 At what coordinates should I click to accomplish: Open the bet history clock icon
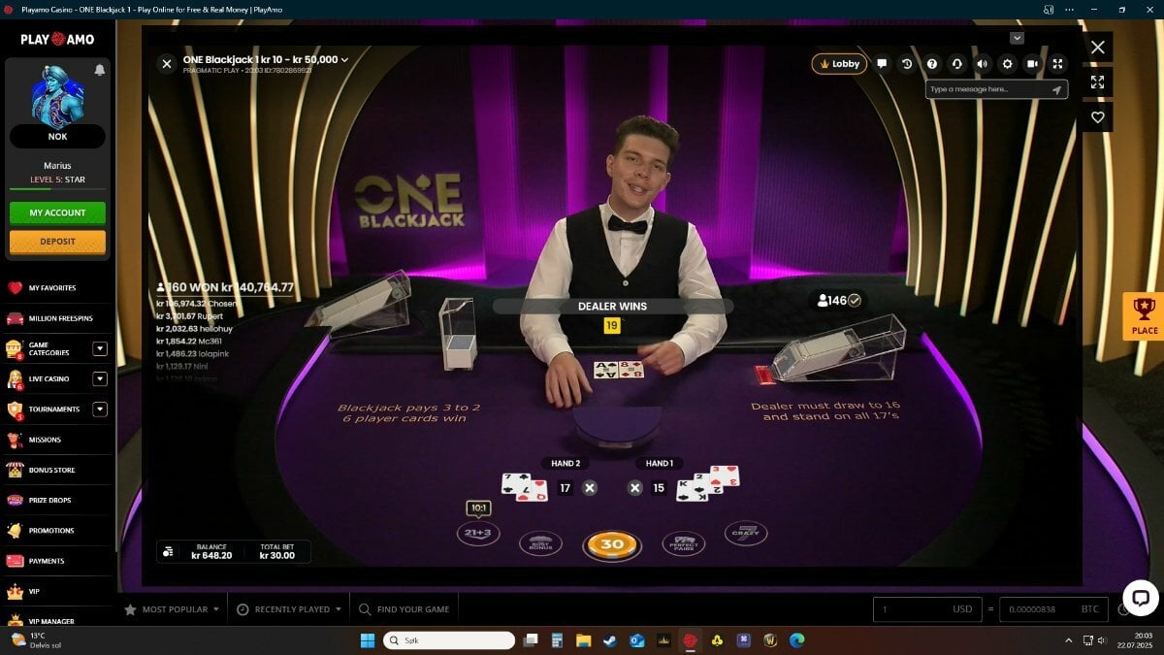[x=907, y=64]
